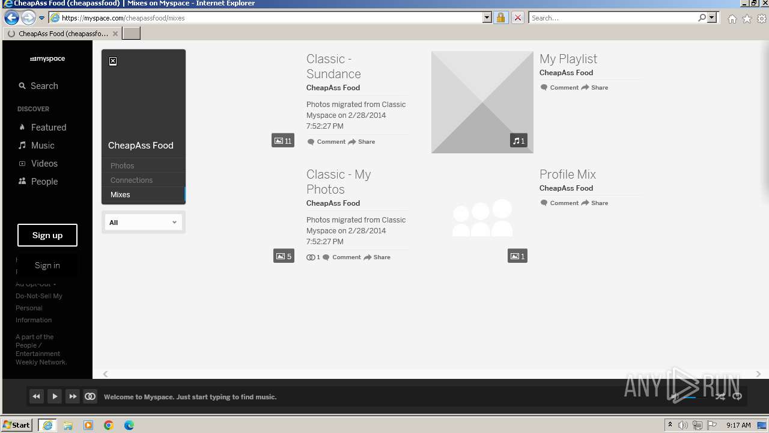This screenshot has height=433, width=769.
Task: Click the broken profile image icon
Action: coord(113,61)
